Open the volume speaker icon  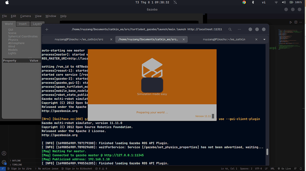click(x=284, y=2)
